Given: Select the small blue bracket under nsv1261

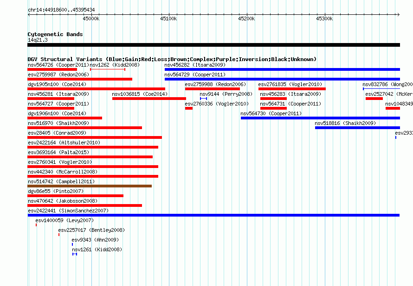Looking at the screenshot, I should 75,254.
